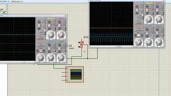The width and height of the screenshot is (171, 96).
Task: Select the 1N4007 part value text
Action: [72, 49]
